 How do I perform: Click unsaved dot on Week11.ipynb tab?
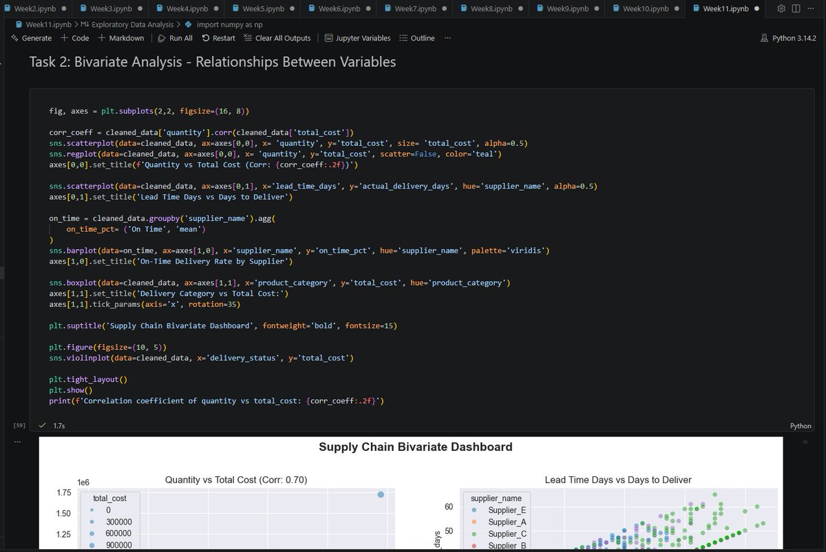tap(757, 8)
